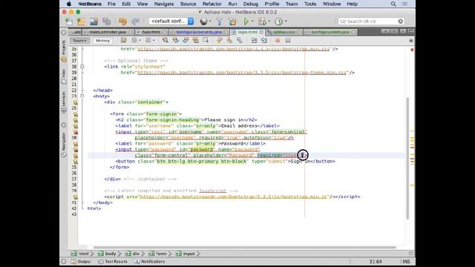Click the Previous Bookmark icon
This screenshot has height=267, width=475.
pos(220,40)
